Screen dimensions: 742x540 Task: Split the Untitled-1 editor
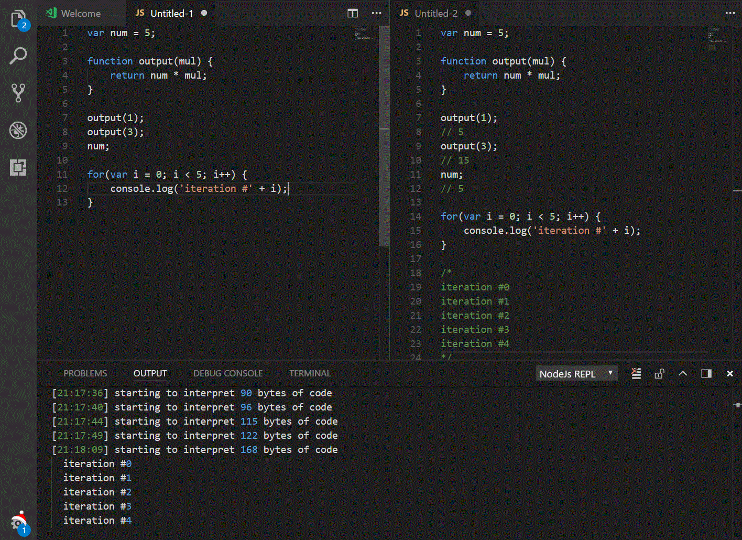352,13
